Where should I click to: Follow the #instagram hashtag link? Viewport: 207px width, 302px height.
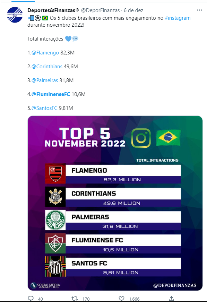178,18
